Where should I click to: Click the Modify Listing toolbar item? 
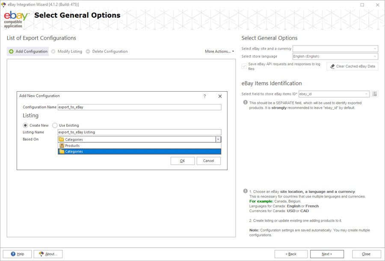tap(67, 51)
